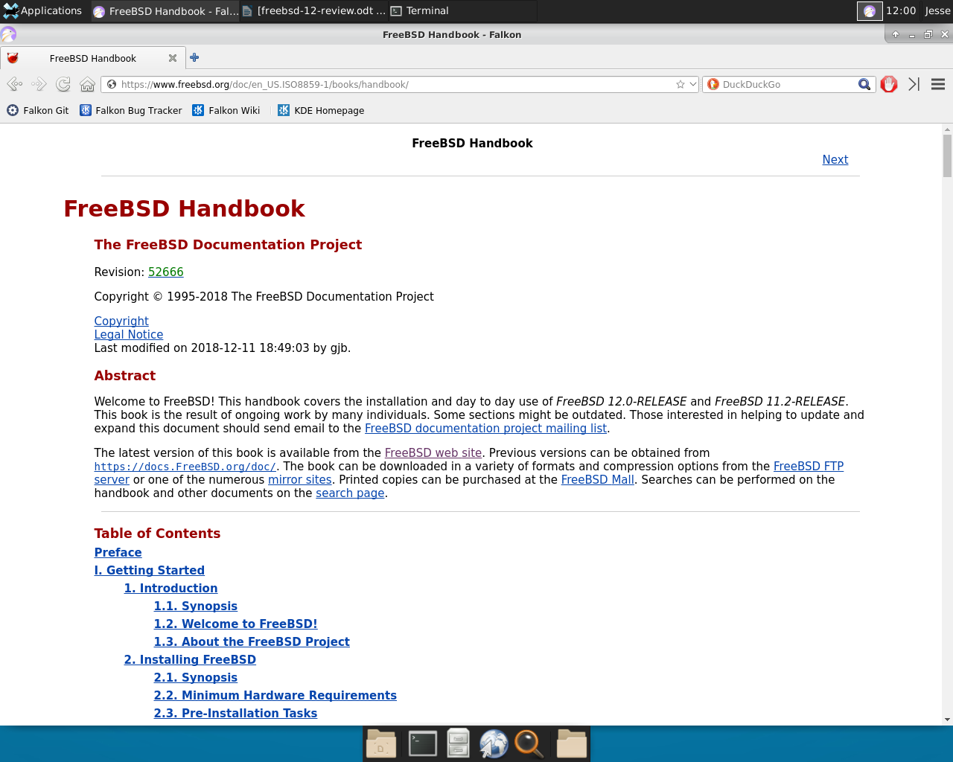This screenshot has width=953, height=762.
Task: Switch to freebsd-12-review.odt taskbar window
Action: tap(314, 10)
